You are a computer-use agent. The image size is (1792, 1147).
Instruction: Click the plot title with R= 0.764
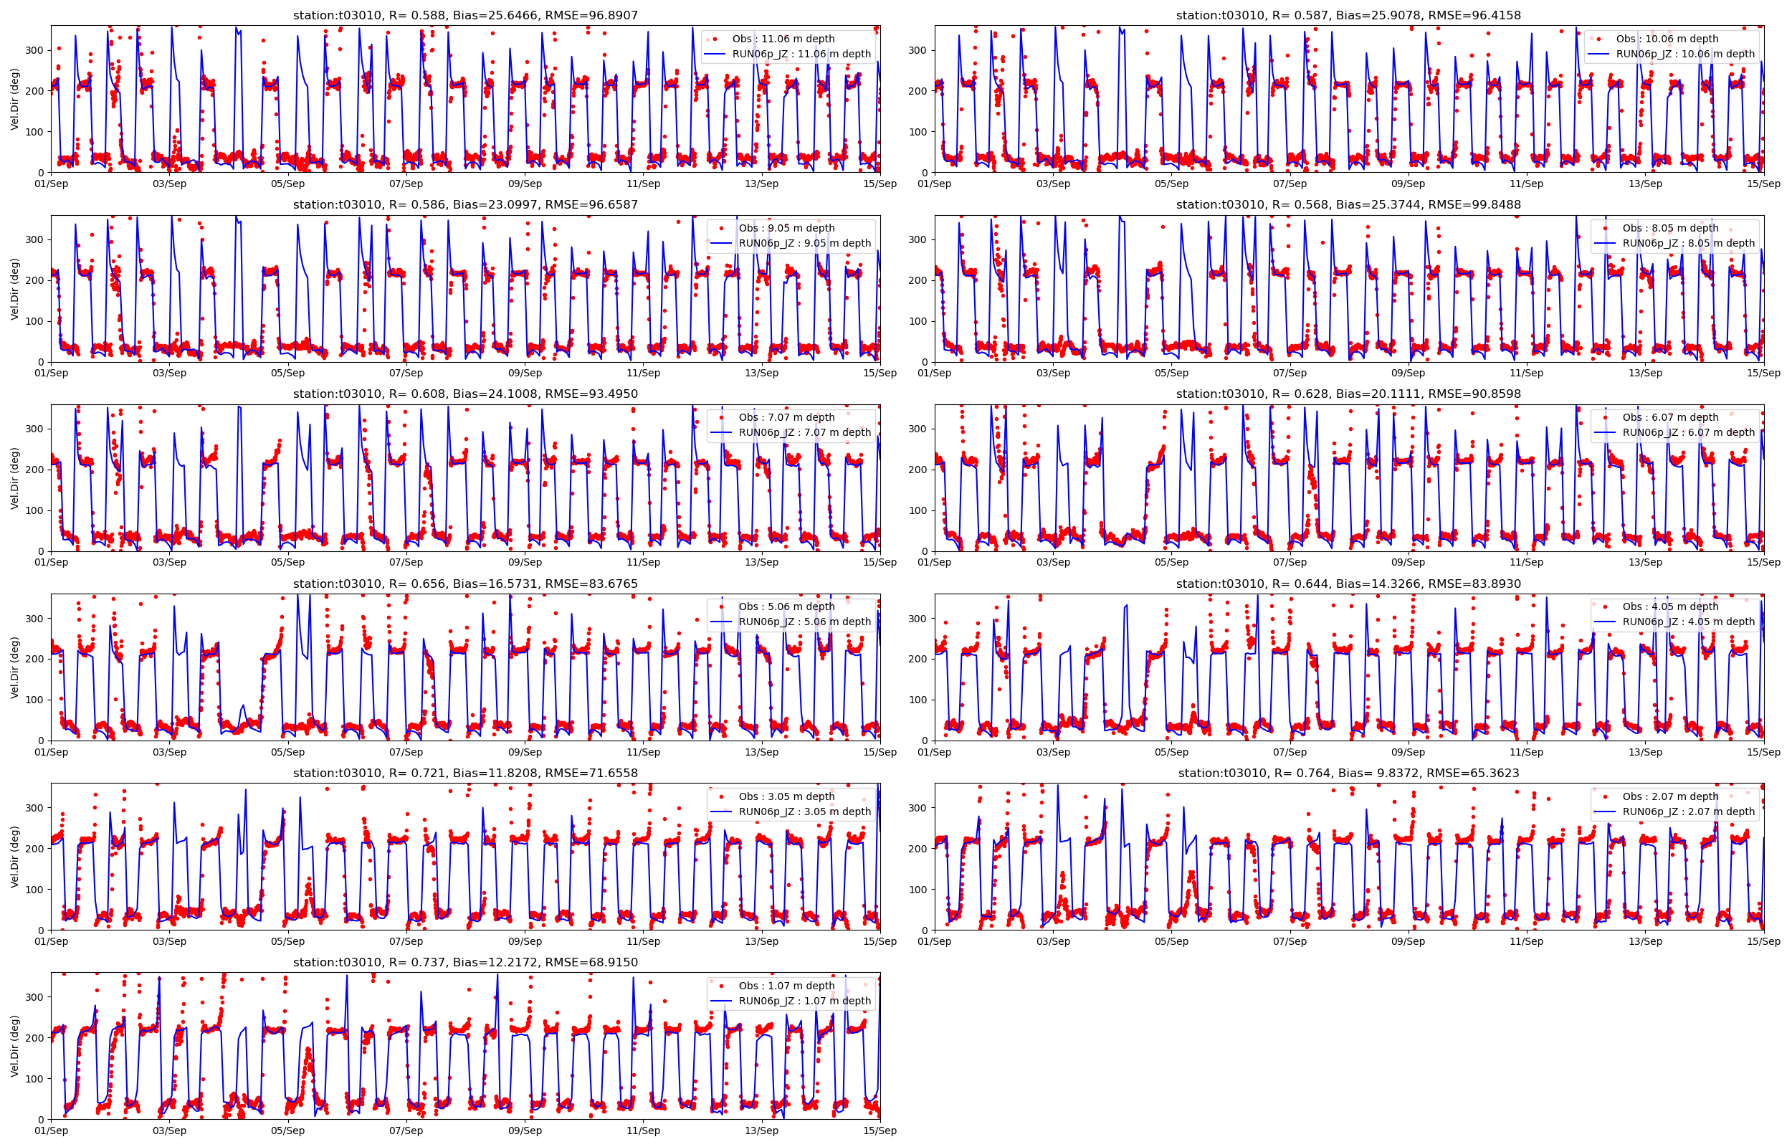click(x=1348, y=773)
